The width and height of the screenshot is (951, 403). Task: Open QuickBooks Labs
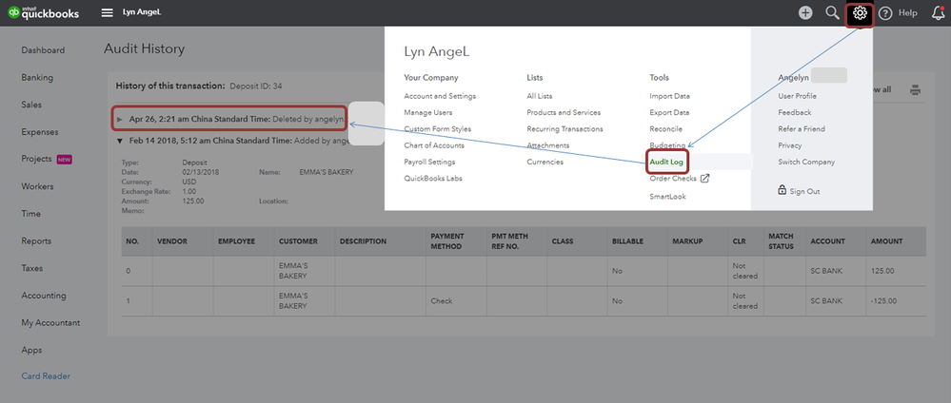(x=433, y=178)
